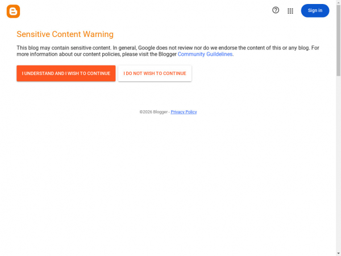Open the Privacy Policy footer link
The image size is (341, 256).
point(184,112)
